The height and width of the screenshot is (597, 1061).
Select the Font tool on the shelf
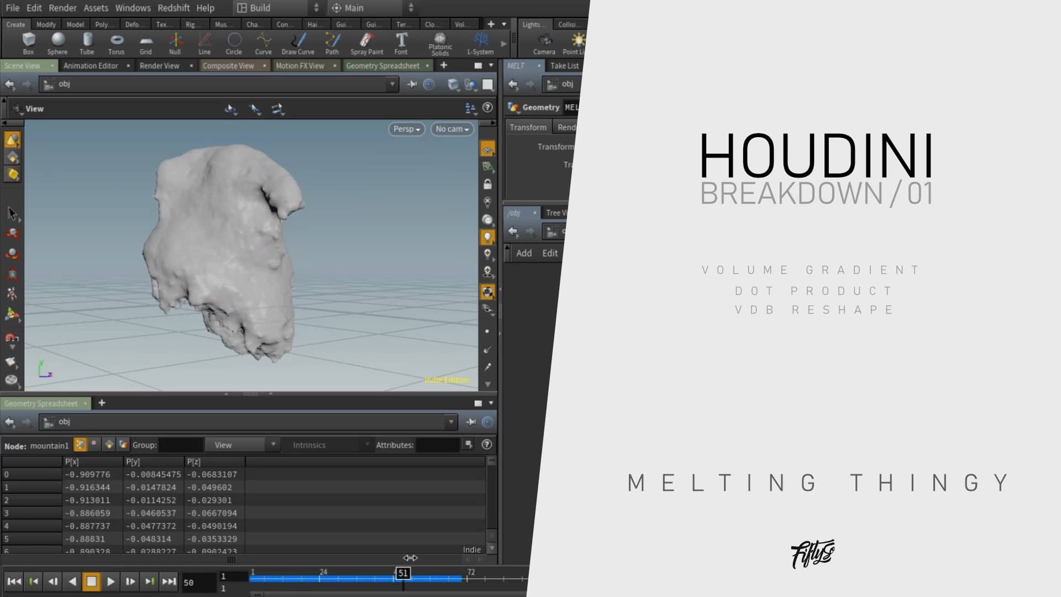click(x=401, y=43)
